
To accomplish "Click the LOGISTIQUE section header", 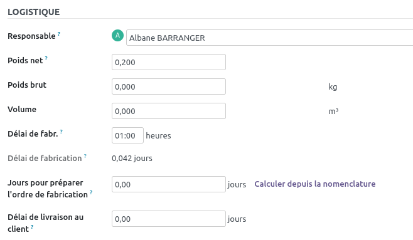I will pos(34,12).
